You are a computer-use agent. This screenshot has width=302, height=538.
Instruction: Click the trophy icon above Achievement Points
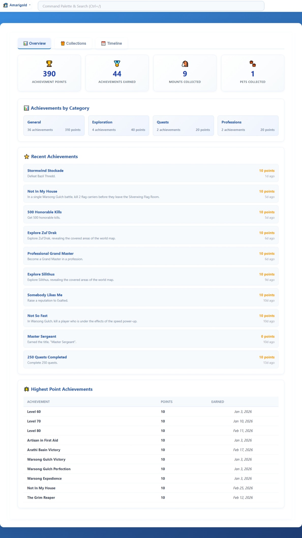click(49, 63)
